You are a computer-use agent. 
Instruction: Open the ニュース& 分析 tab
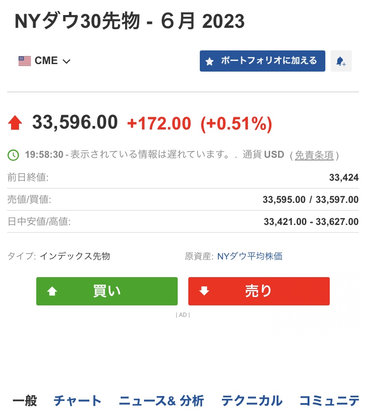click(x=161, y=401)
